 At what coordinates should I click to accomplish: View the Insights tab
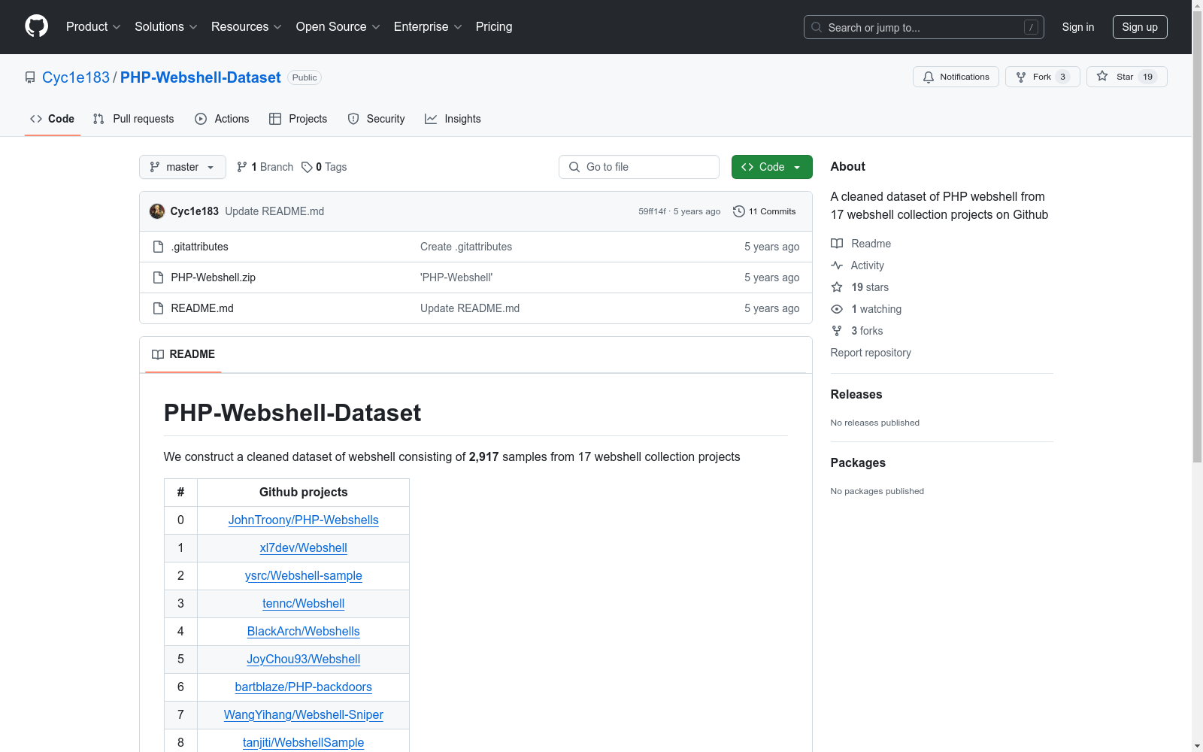pos(453,119)
